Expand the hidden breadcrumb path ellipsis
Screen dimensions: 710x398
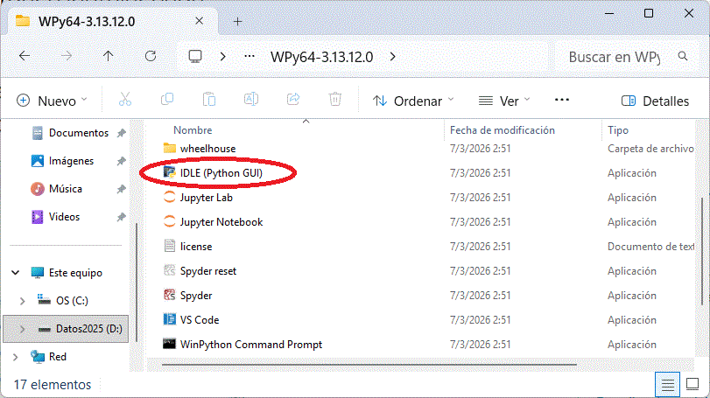point(250,57)
